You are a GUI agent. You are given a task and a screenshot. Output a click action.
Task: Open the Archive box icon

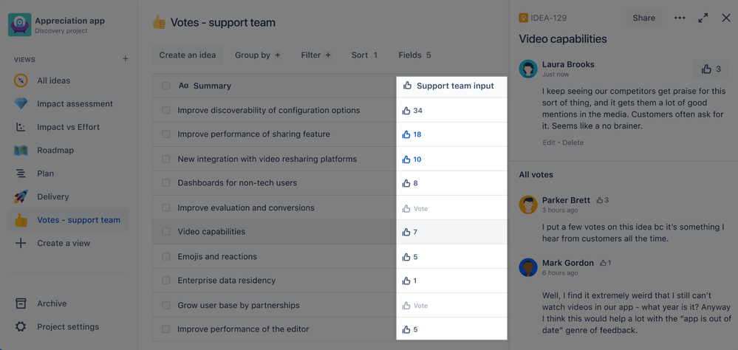(x=21, y=303)
